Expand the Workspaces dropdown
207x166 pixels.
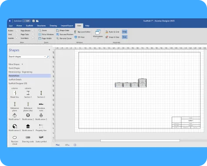coord(98,34)
